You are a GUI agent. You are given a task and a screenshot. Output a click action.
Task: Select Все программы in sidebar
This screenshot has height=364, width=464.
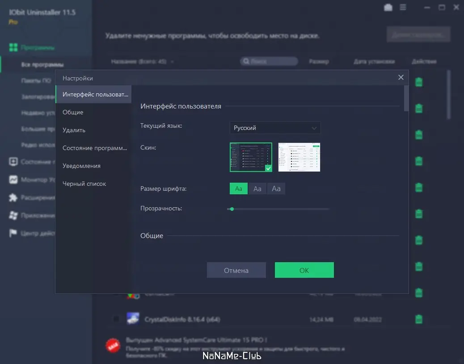point(42,64)
